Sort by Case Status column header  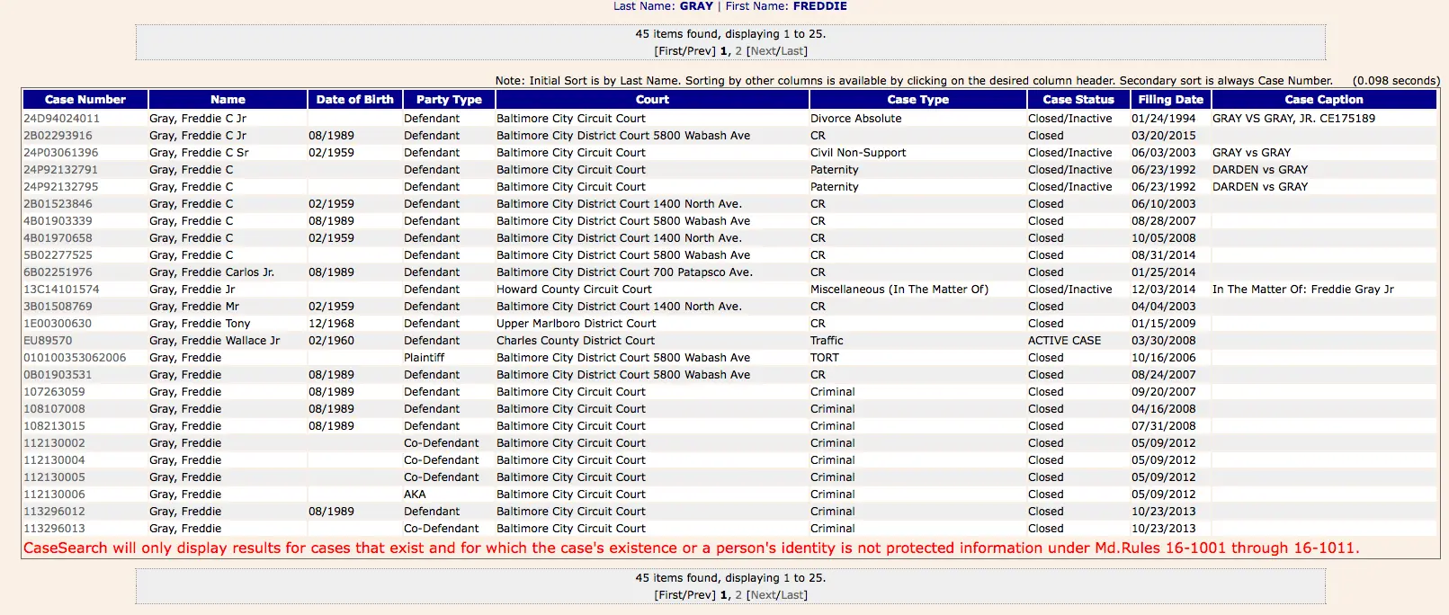pos(1078,100)
